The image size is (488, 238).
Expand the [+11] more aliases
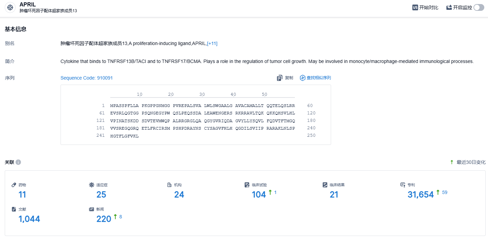pyautogui.click(x=212, y=43)
